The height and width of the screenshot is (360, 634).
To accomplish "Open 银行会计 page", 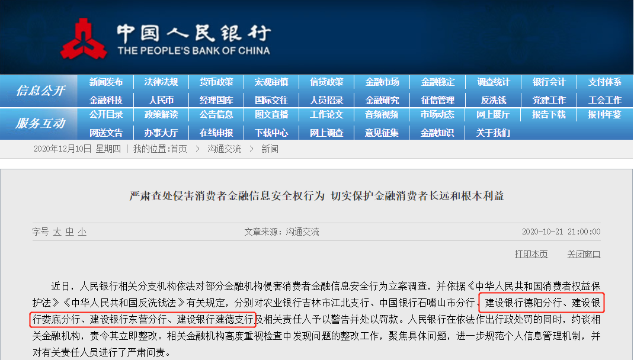I will coord(549,82).
